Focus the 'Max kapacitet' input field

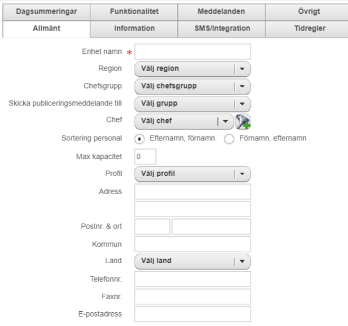click(x=145, y=157)
